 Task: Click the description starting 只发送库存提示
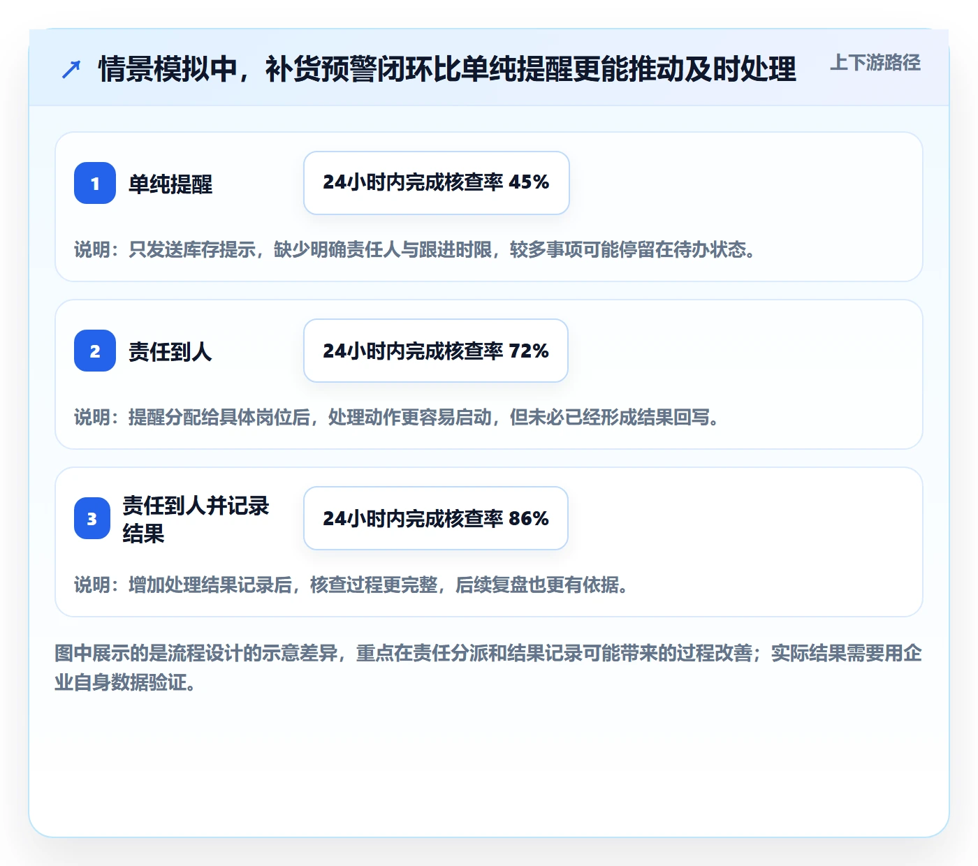(x=416, y=249)
